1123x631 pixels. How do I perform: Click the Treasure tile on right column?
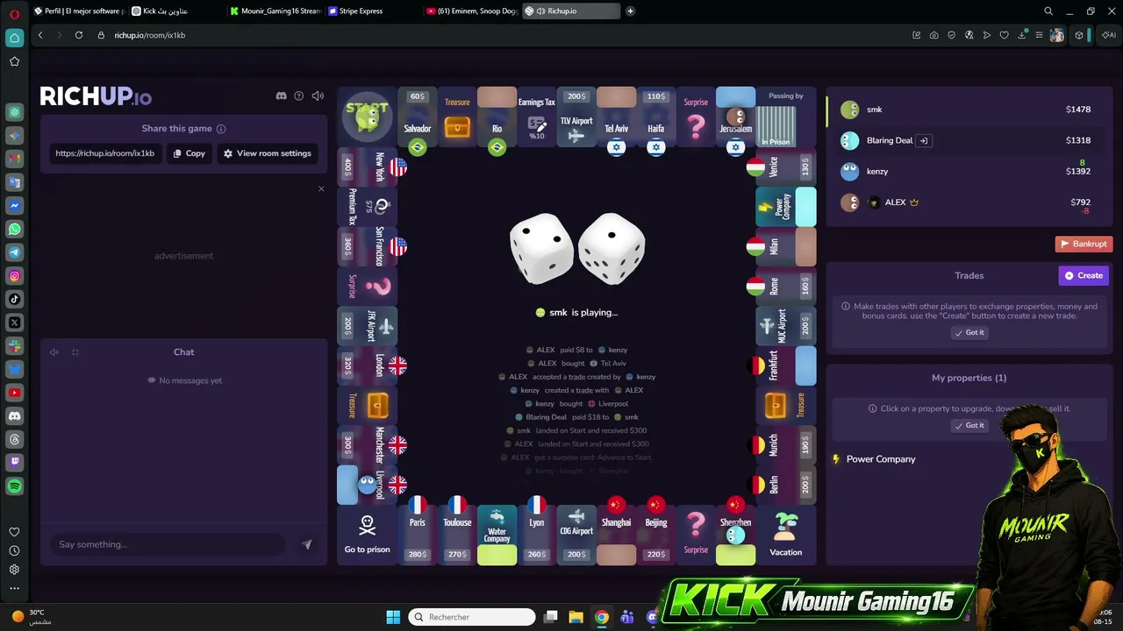tap(785, 405)
